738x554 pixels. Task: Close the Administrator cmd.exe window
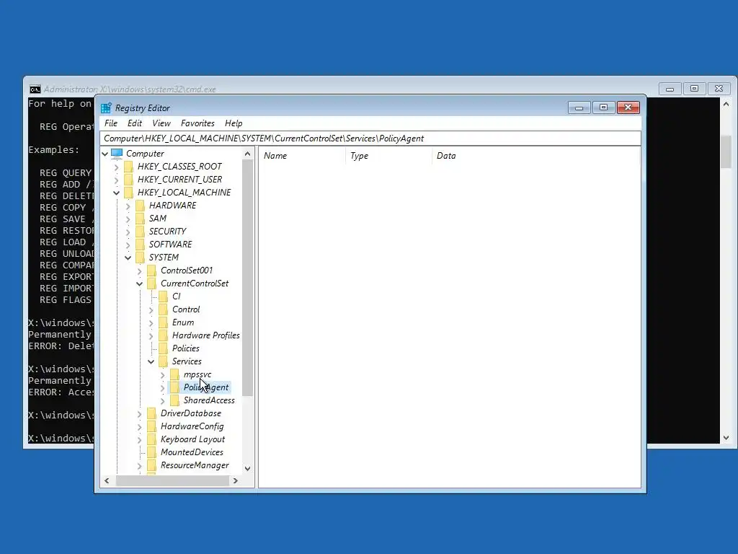point(719,89)
